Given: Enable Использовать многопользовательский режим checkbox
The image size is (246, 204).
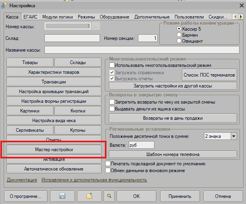Looking at the screenshot, I should [113, 65].
